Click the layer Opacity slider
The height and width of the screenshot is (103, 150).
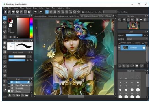tap(134, 35)
